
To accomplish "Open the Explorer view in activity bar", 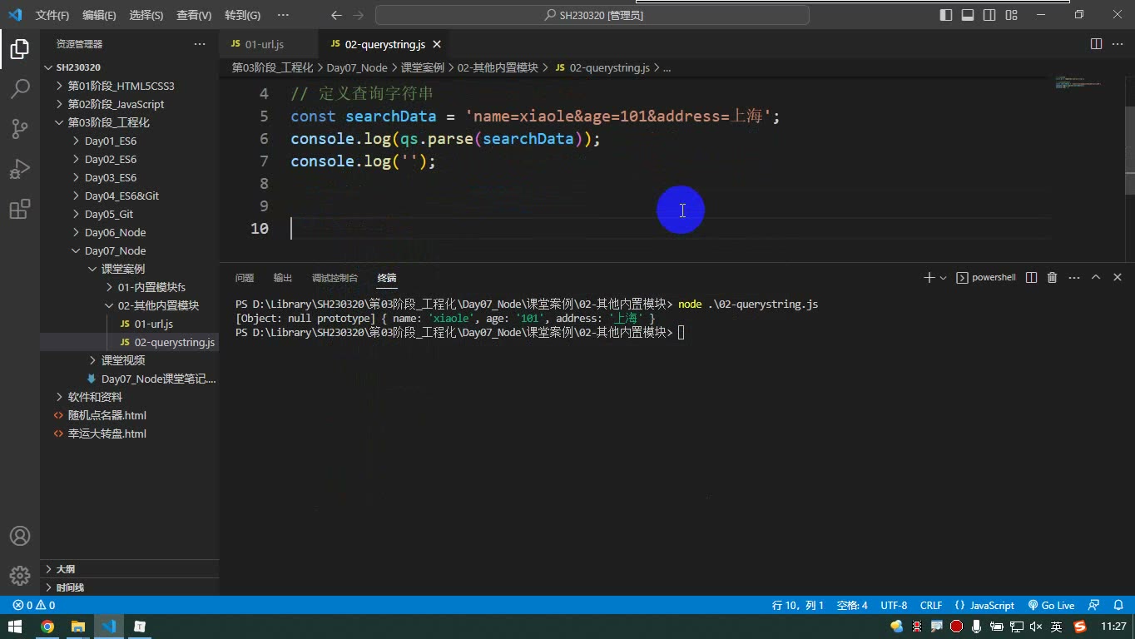I will 20,49.
